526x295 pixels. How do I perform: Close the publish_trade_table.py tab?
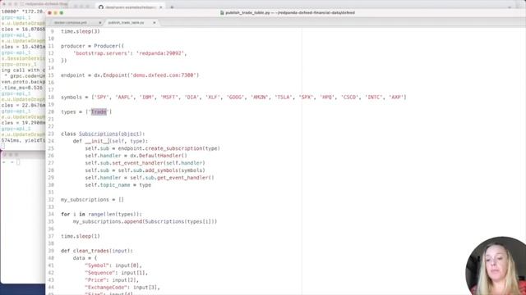pos(155,23)
